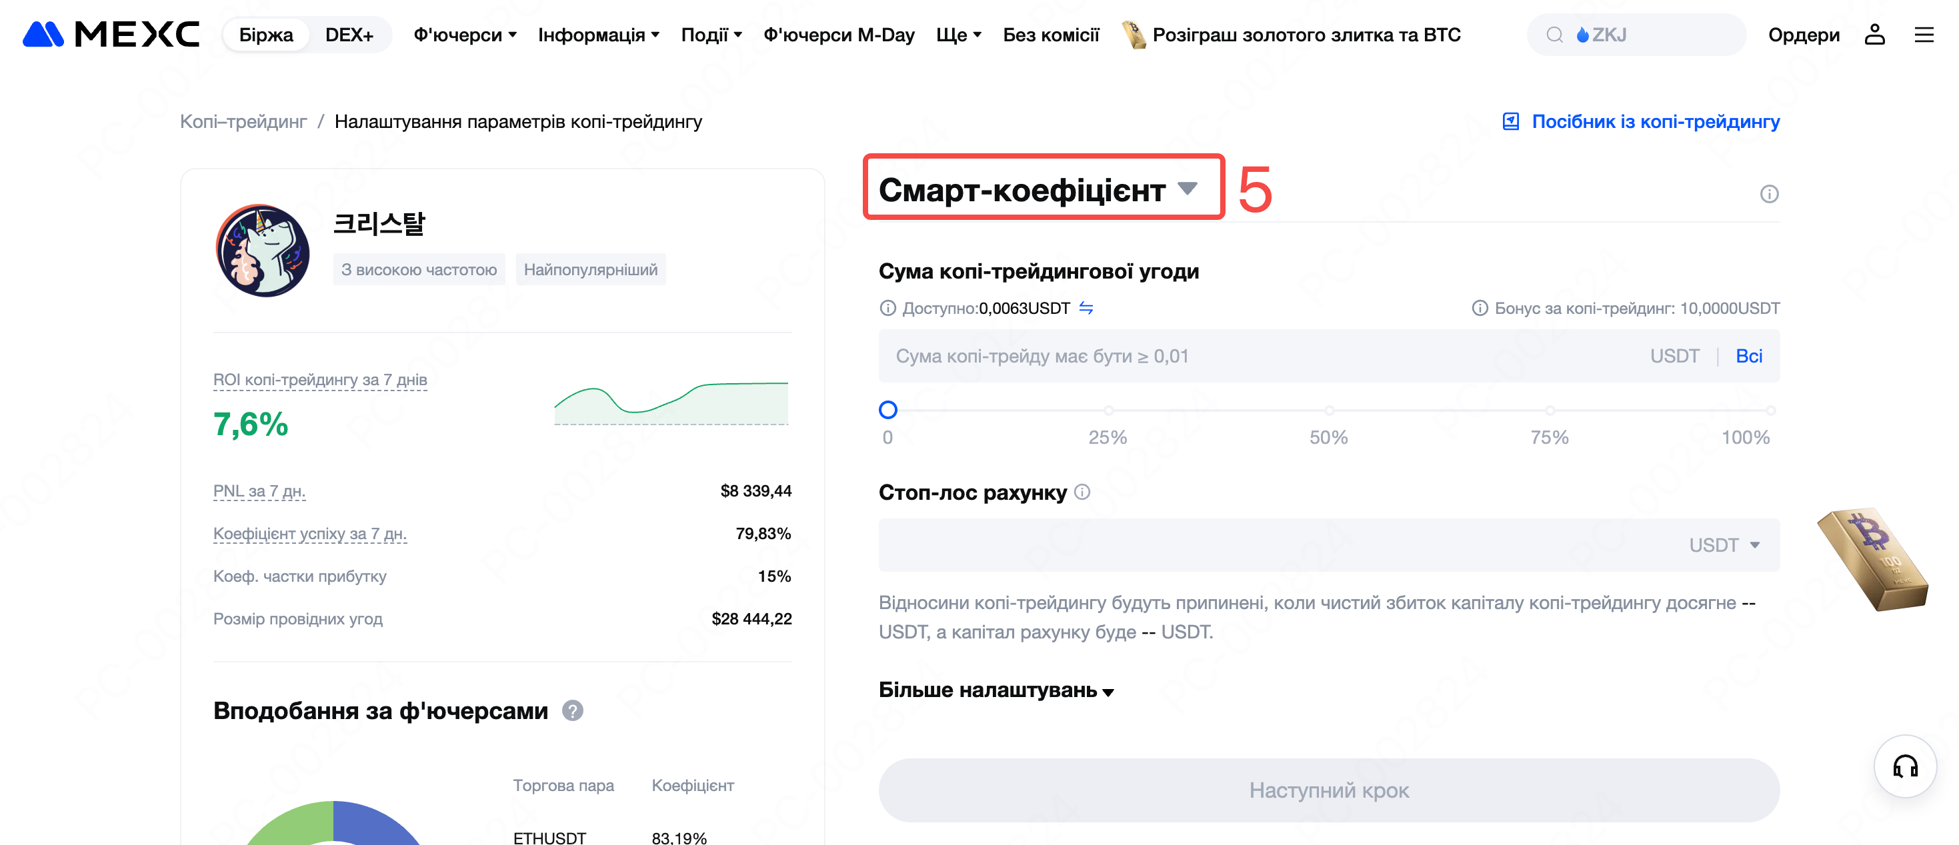
Task: Click the transfer arrows icon next to balance
Action: pos(1086,308)
